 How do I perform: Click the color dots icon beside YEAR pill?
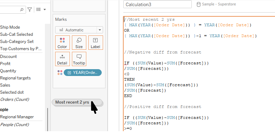click(x=60, y=73)
